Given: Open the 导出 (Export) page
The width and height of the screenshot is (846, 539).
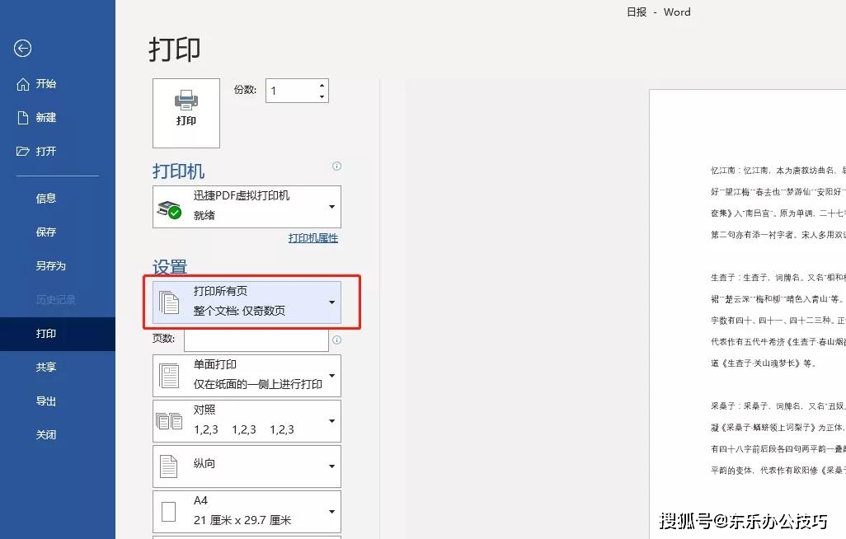Looking at the screenshot, I should point(46,401).
